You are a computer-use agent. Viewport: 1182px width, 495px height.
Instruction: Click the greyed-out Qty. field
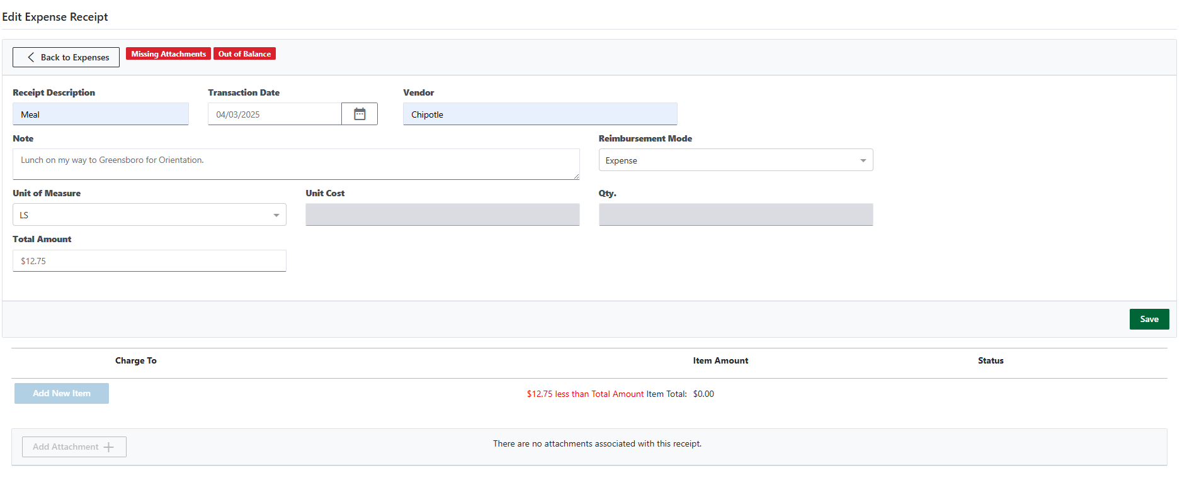click(735, 215)
